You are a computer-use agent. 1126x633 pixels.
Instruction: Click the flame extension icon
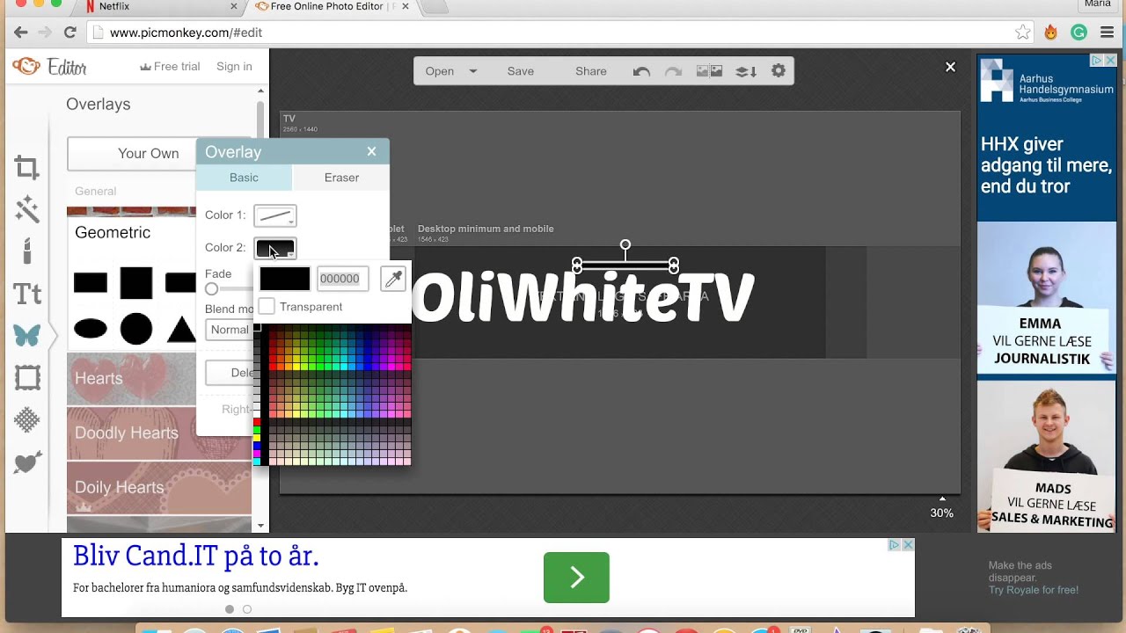click(x=1050, y=33)
